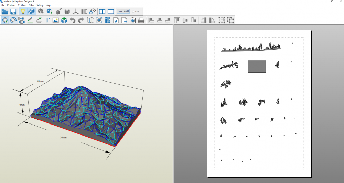Toggle the Auto checkbox
The image size is (344, 183).
(x=133, y=12)
